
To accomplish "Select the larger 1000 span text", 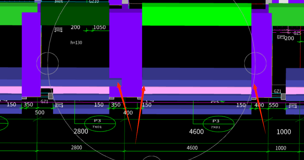I will pos(284,132).
